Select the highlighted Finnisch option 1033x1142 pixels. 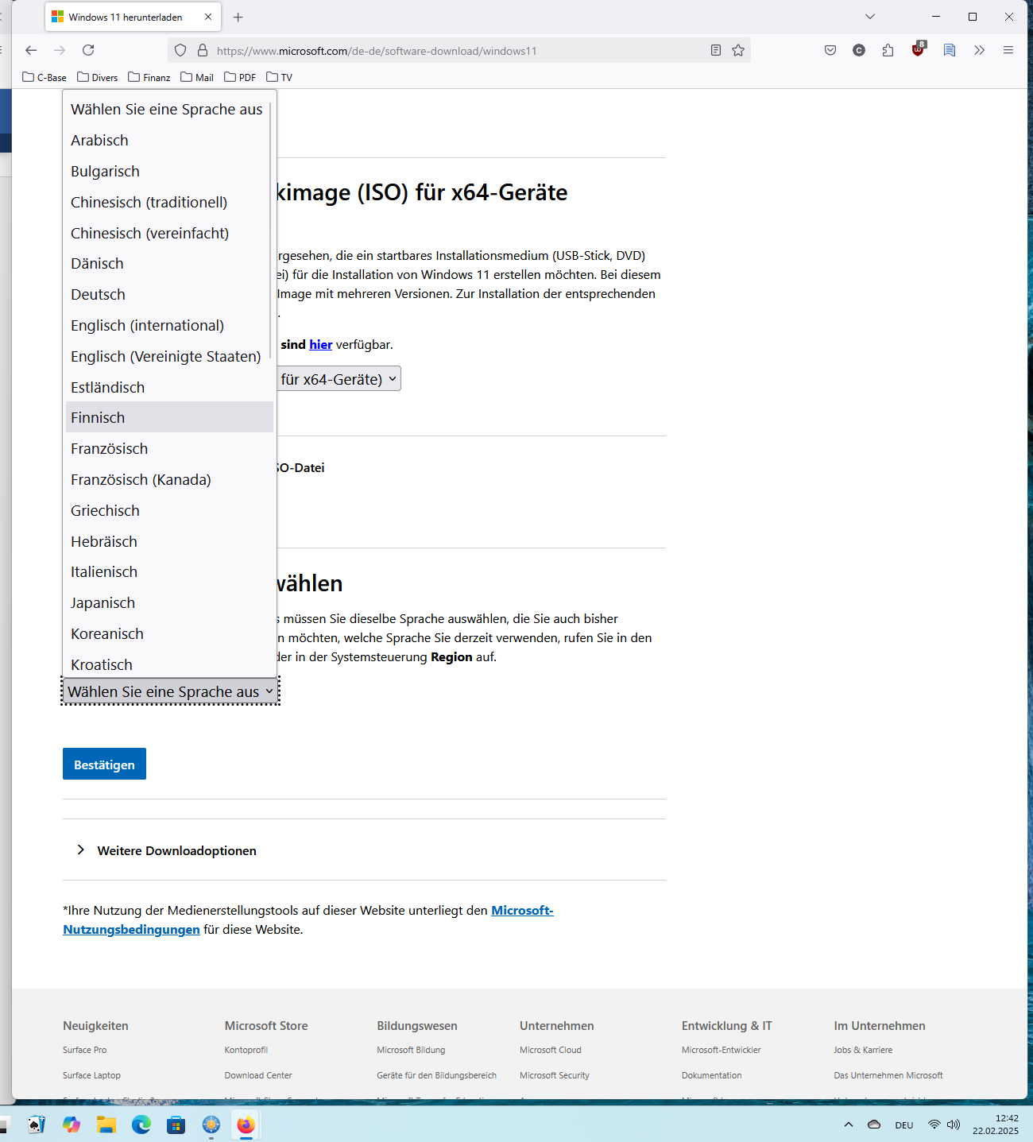[169, 417]
